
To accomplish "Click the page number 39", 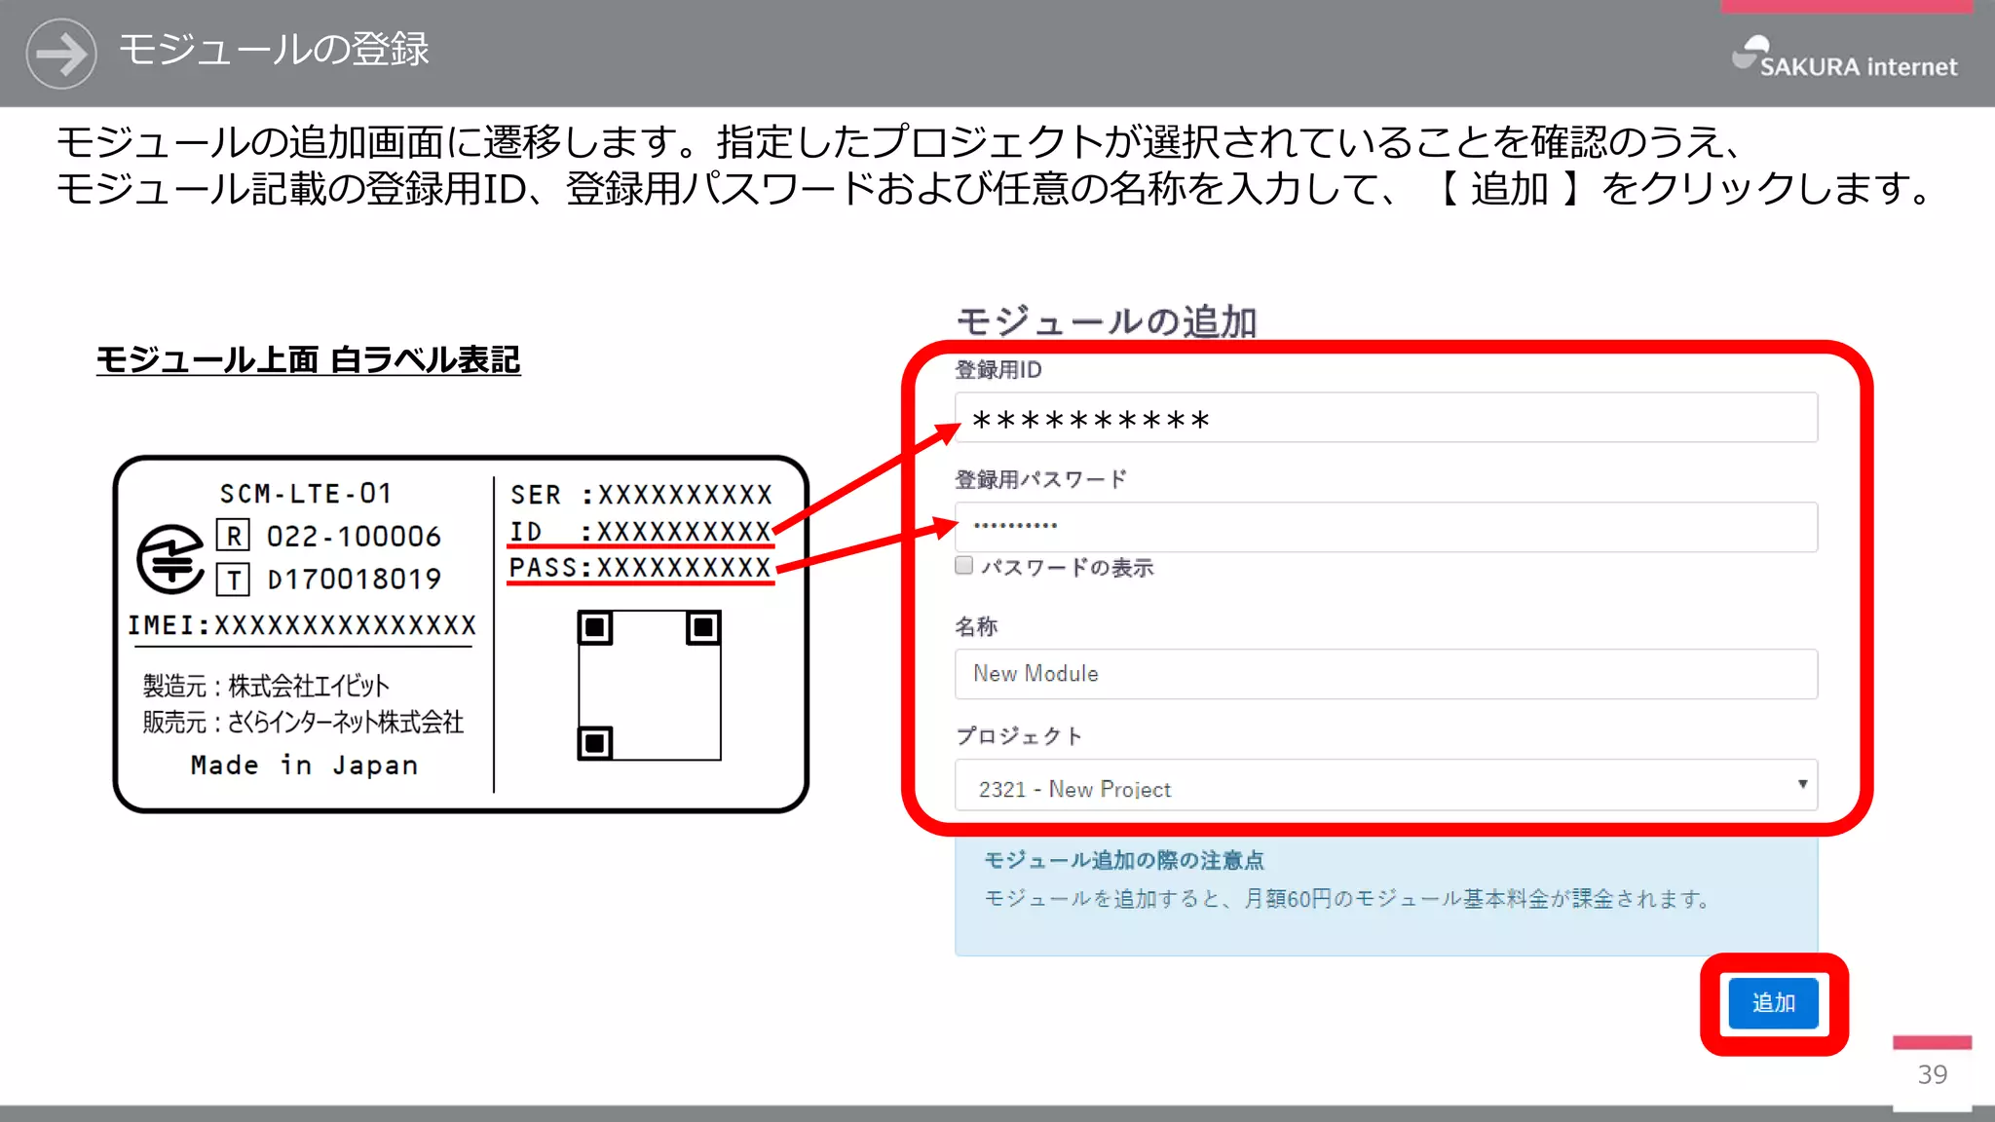I will tap(1933, 1074).
